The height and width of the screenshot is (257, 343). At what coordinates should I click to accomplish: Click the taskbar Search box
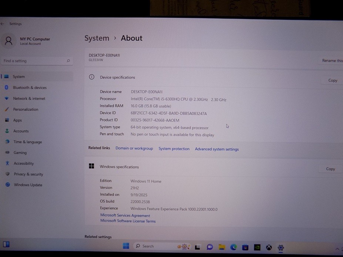coord(162,246)
